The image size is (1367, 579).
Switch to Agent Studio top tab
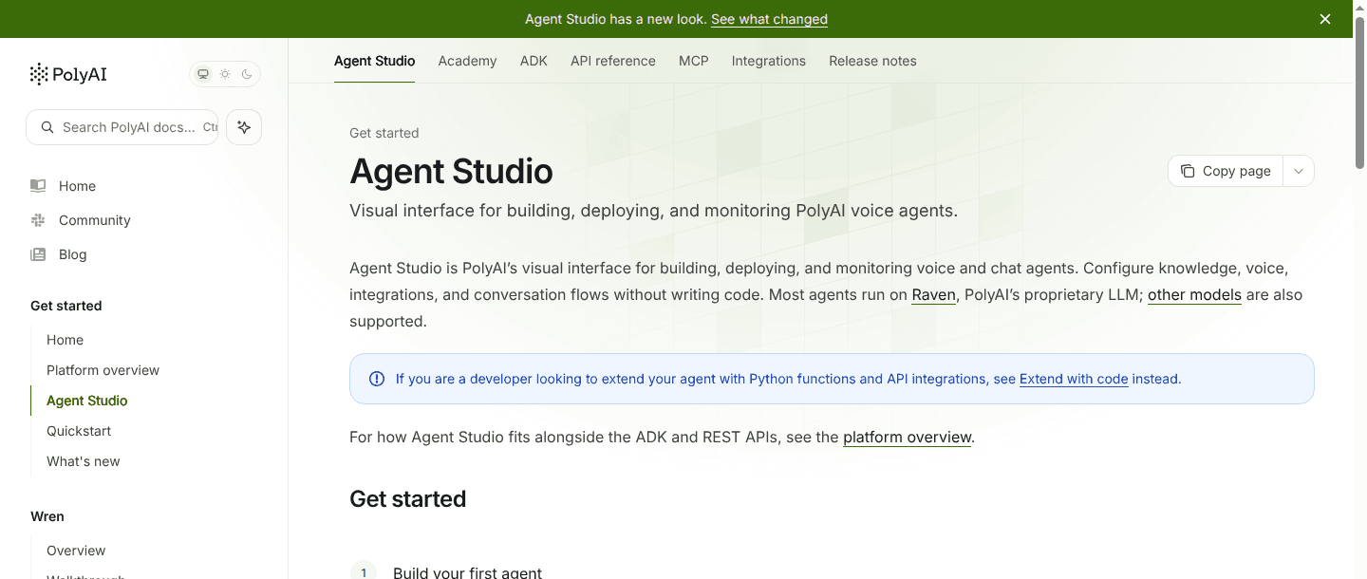(x=374, y=61)
